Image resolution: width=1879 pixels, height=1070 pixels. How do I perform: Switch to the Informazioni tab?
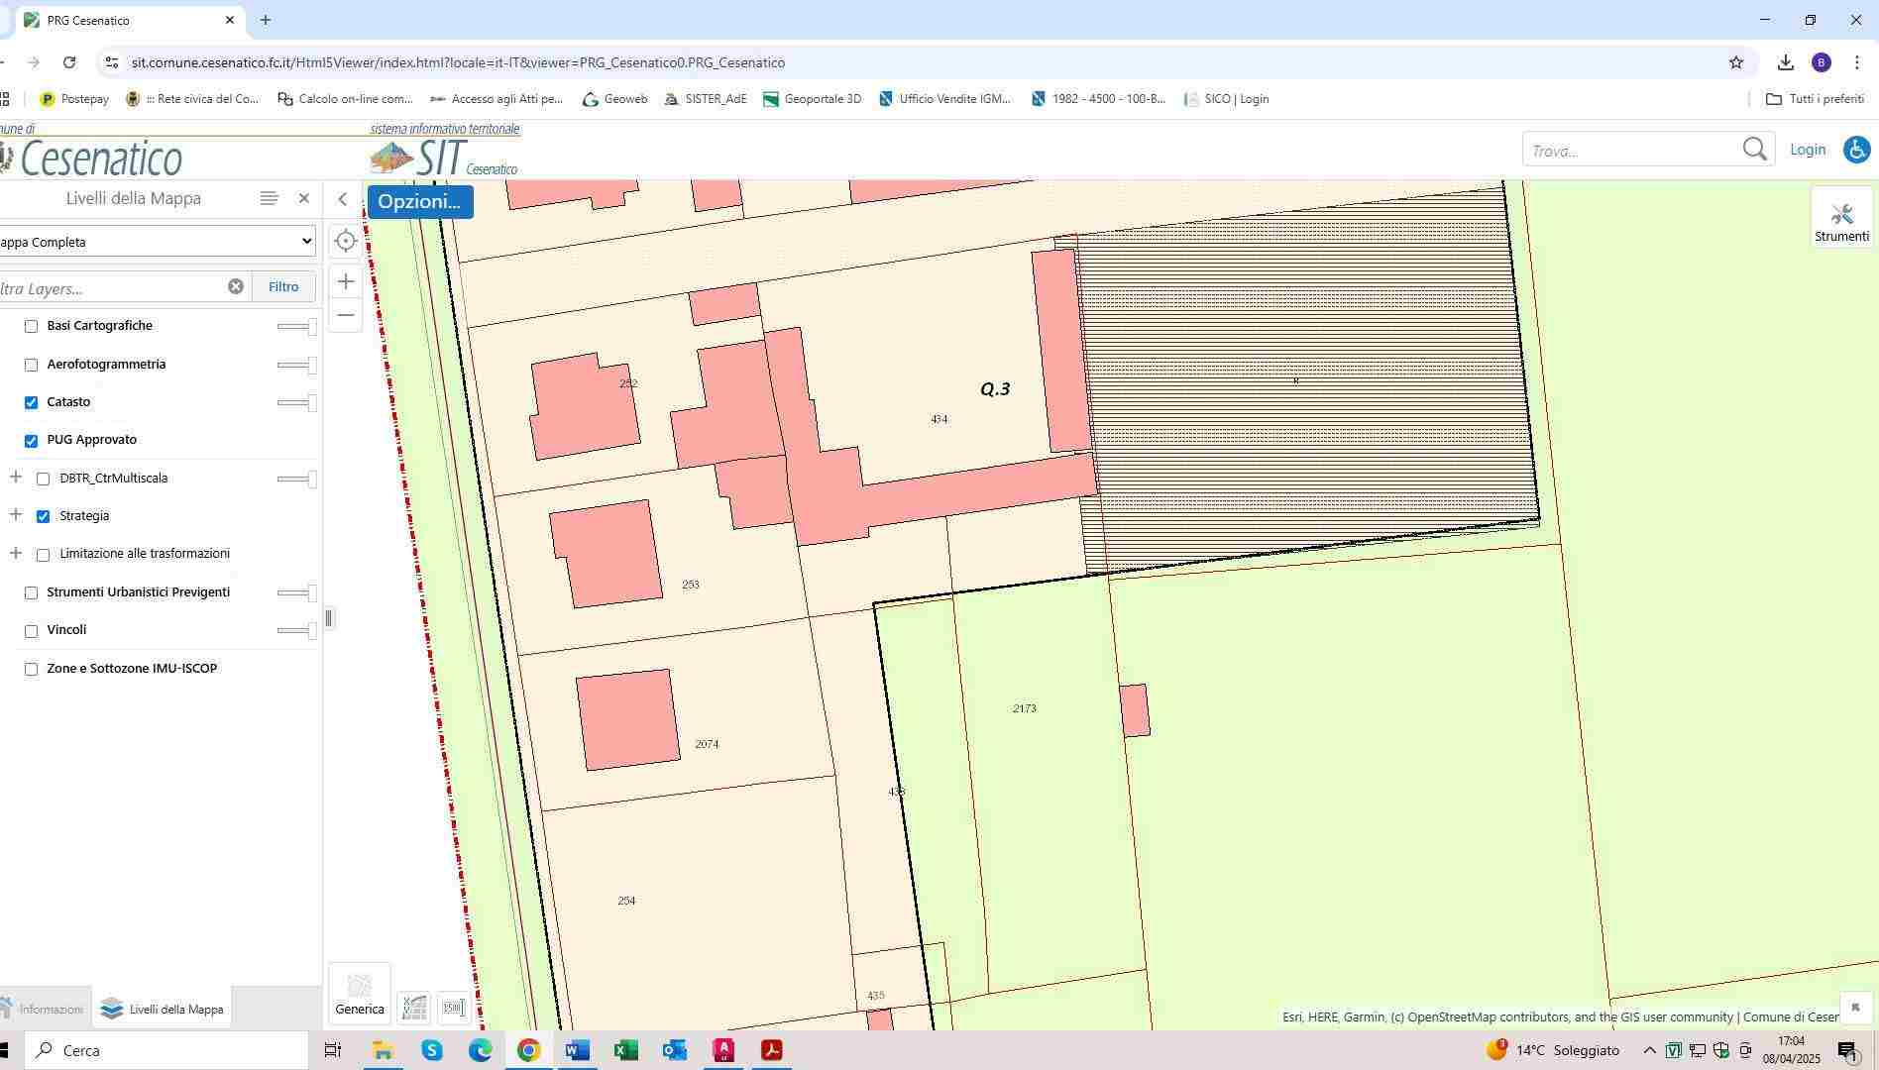pyautogui.click(x=43, y=1010)
